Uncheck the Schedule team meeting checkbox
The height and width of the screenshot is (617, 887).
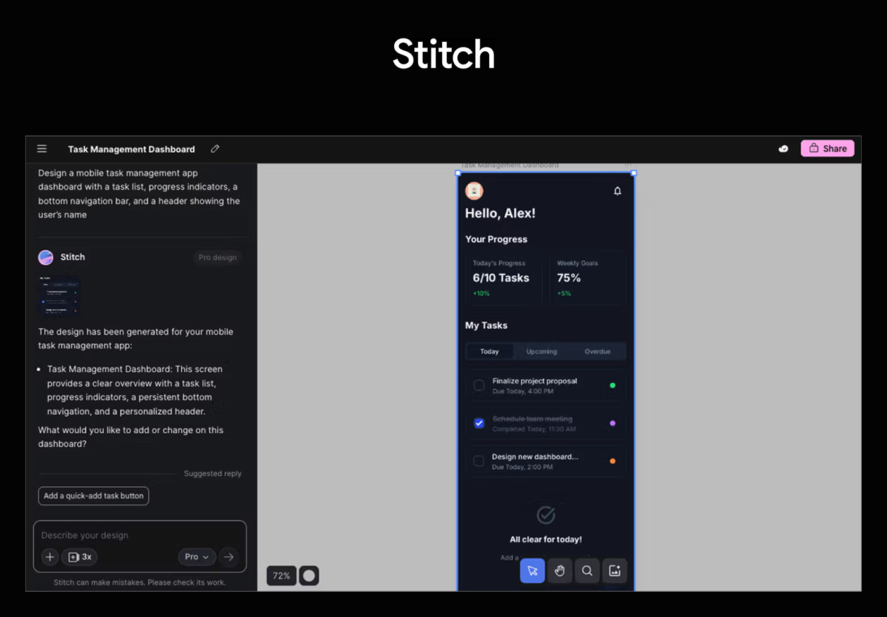[479, 423]
